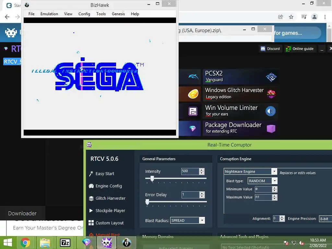Click the Error Delay slider handle

[148, 202]
